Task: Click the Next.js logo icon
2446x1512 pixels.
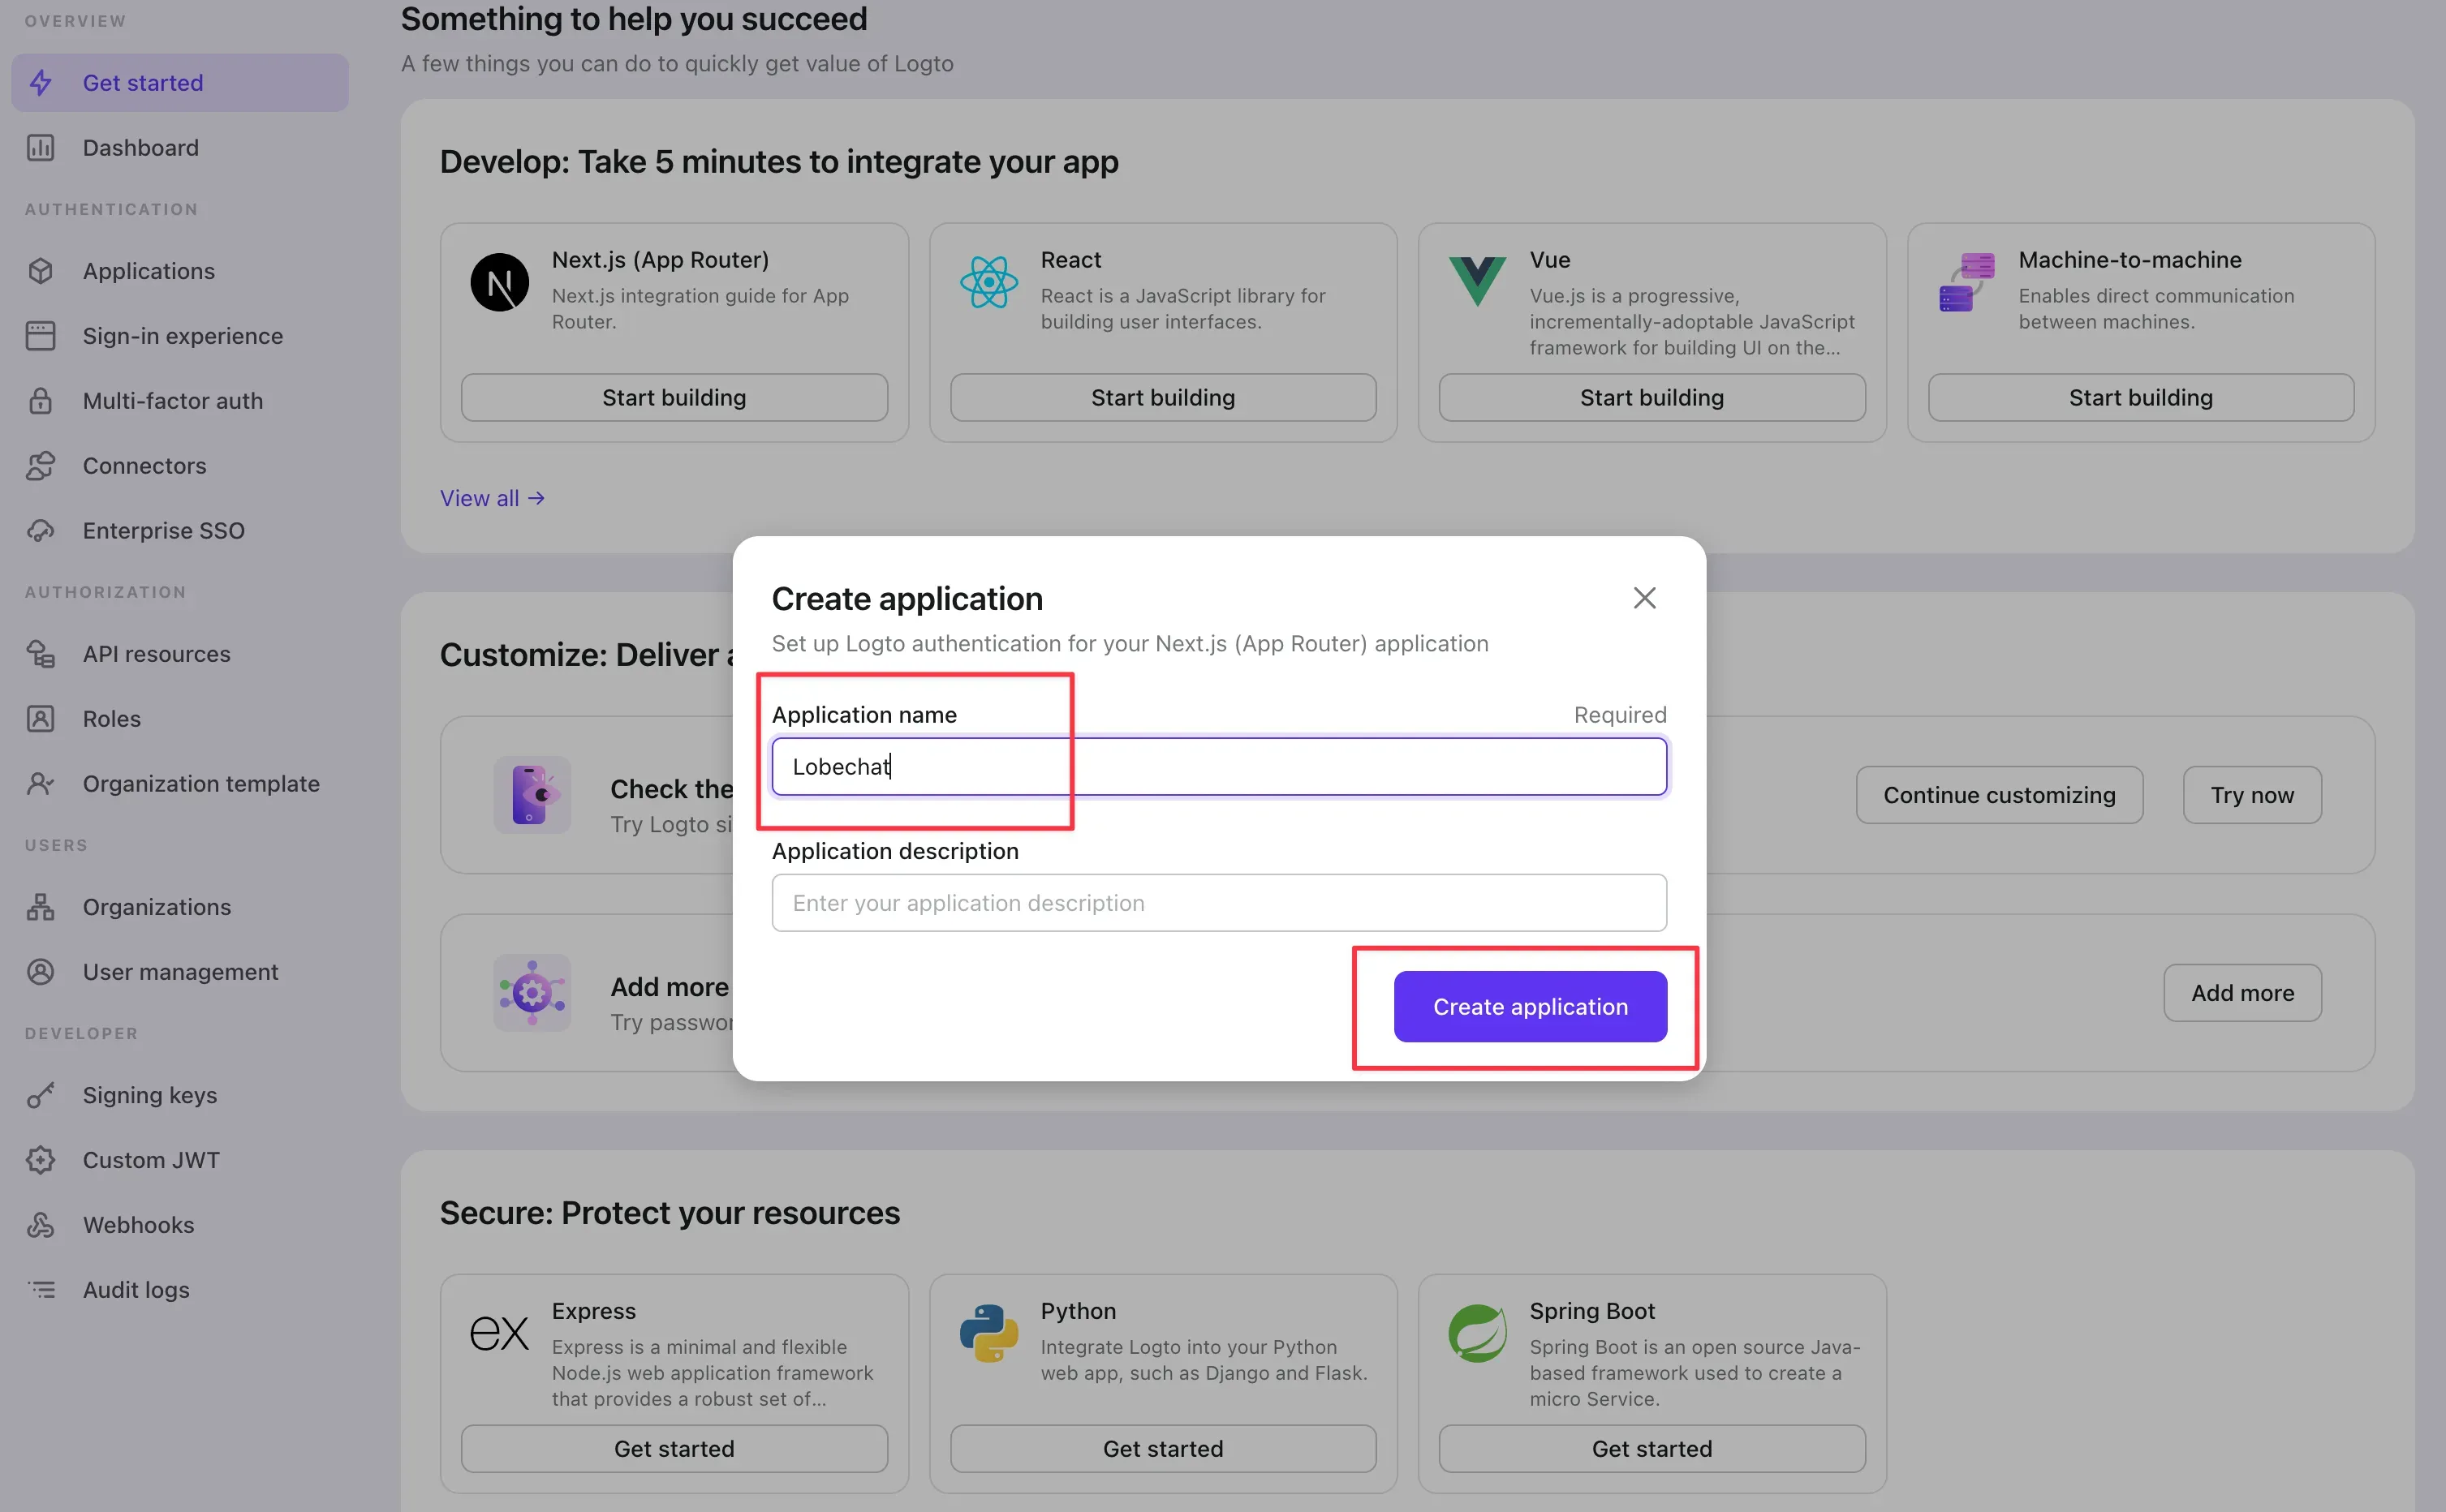Action: click(500, 283)
